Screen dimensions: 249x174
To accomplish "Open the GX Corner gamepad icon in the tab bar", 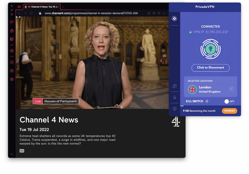I will click(19, 7).
